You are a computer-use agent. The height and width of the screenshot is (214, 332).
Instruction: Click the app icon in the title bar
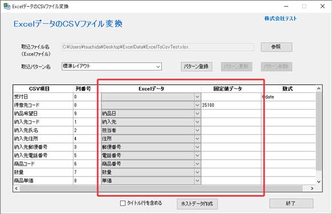(7, 6)
